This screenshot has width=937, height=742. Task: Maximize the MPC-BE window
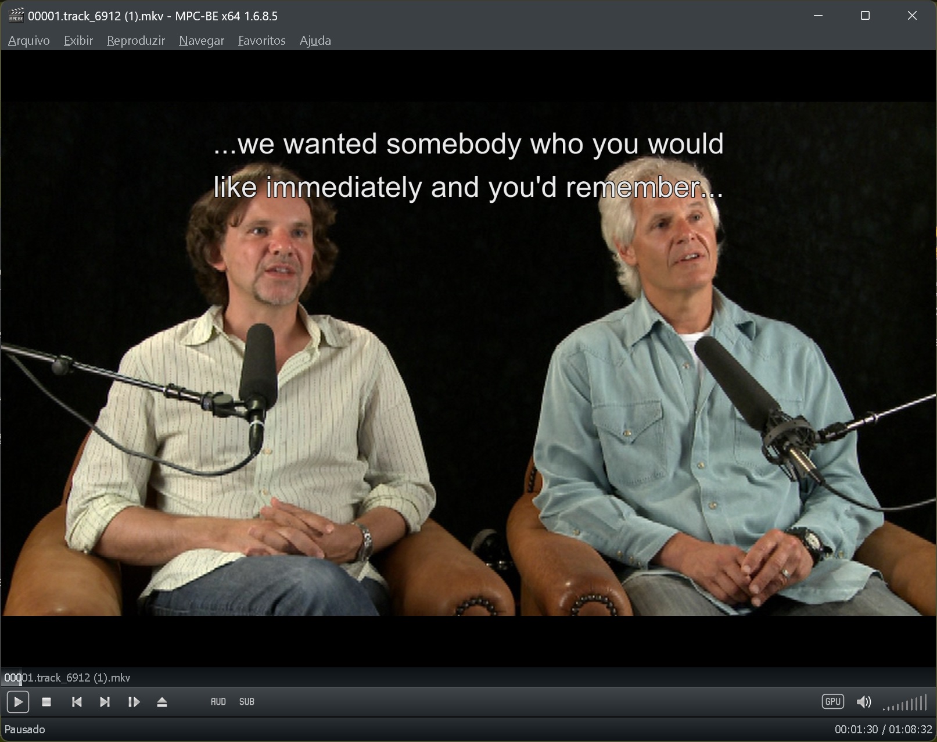coord(865,16)
